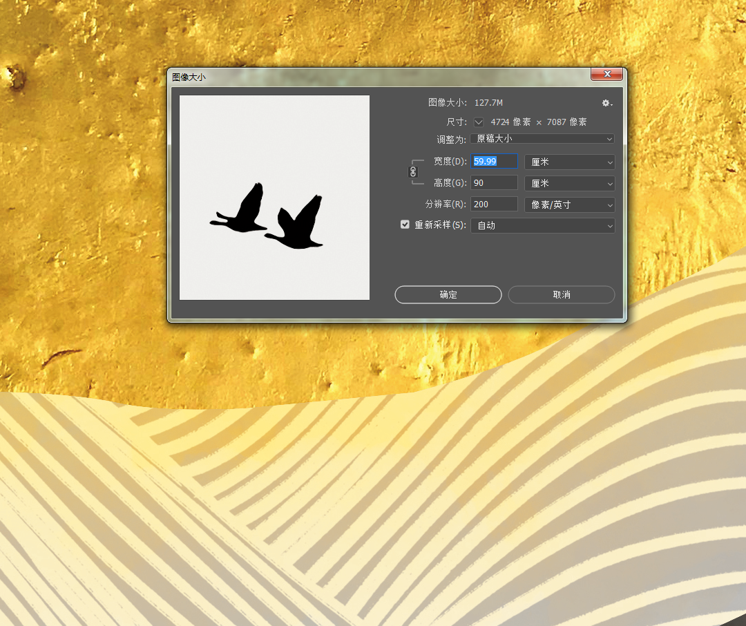
Task: Click the 高度(G) label
Action: click(450, 183)
